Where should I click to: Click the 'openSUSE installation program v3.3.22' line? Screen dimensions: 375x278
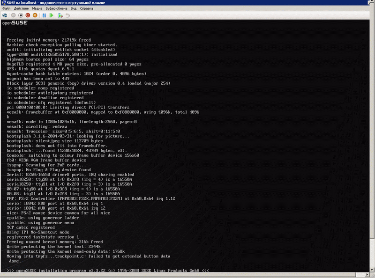[108, 271]
